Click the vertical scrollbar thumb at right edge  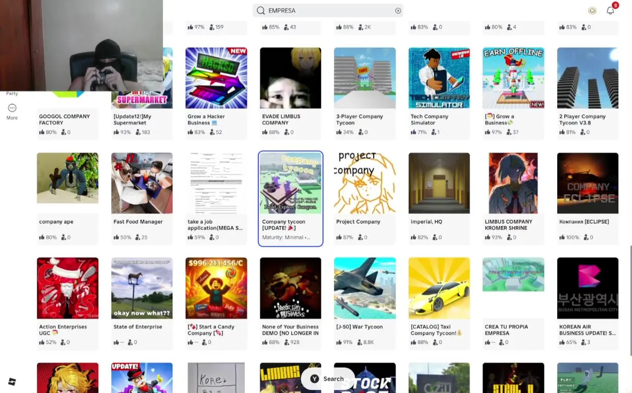pos(630,300)
